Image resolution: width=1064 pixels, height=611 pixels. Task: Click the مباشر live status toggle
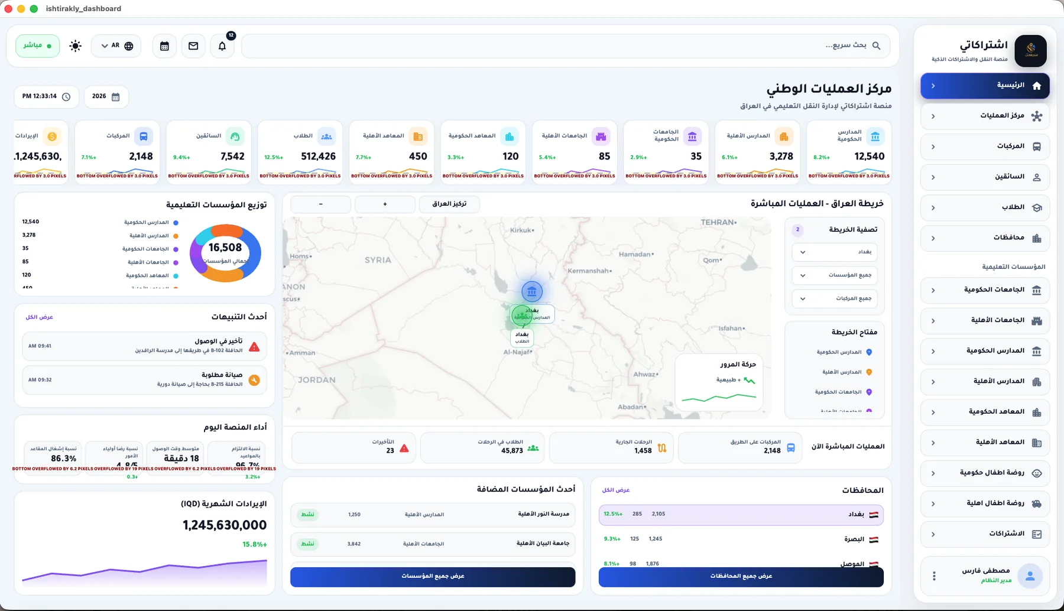(37, 46)
